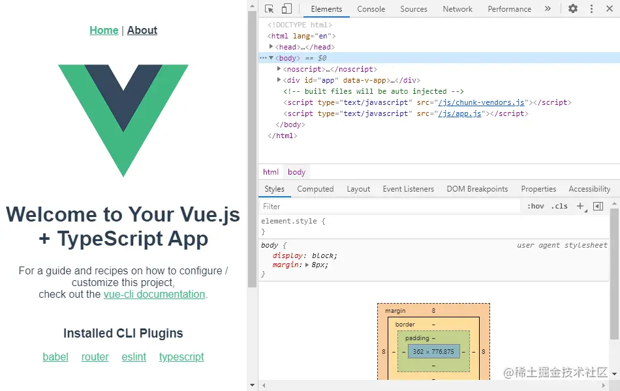Viewport: 620px width, 391px height.
Task: Open the Accessibility pane tab
Action: pyautogui.click(x=589, y=189)
